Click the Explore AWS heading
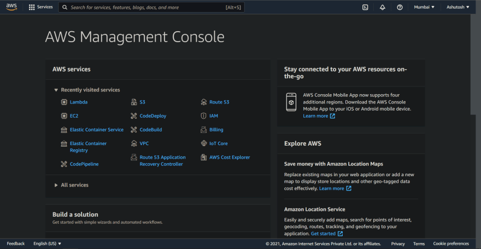Viewport: 481px width, 249px height. click(x=302, y=143)
